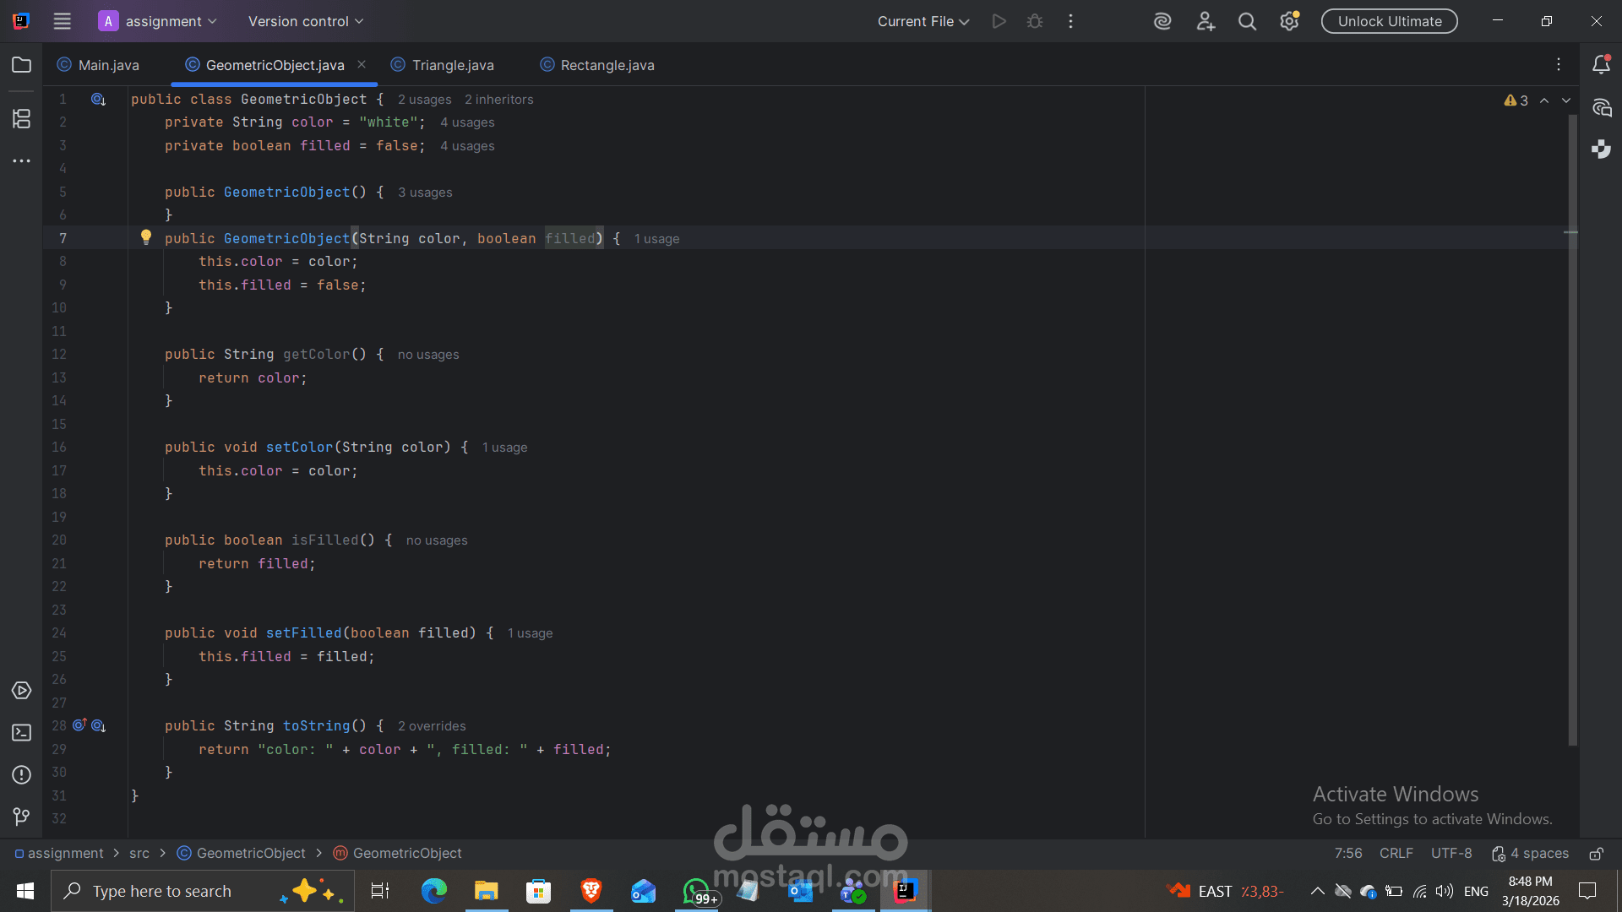
Task: Expand the assignment project dropdown
Action: pyautogui.click(x=158, y=21)
